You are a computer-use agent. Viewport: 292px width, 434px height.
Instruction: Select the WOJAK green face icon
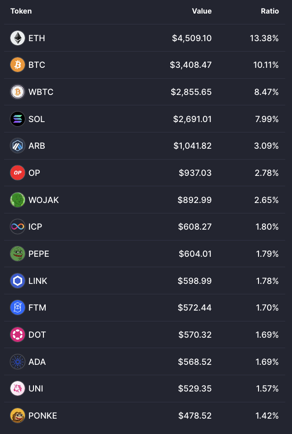(x=18, y=200)
